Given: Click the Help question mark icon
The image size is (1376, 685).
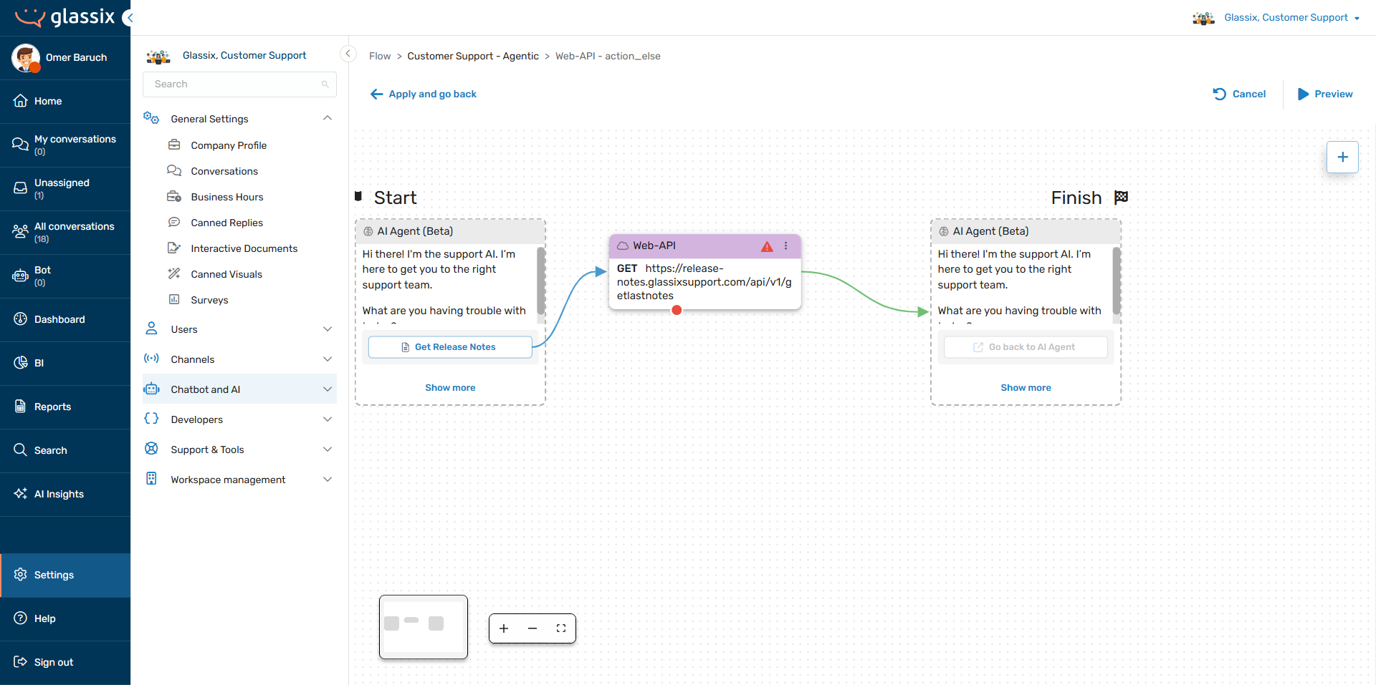Looking at the screenshot, I should (21, 618).
